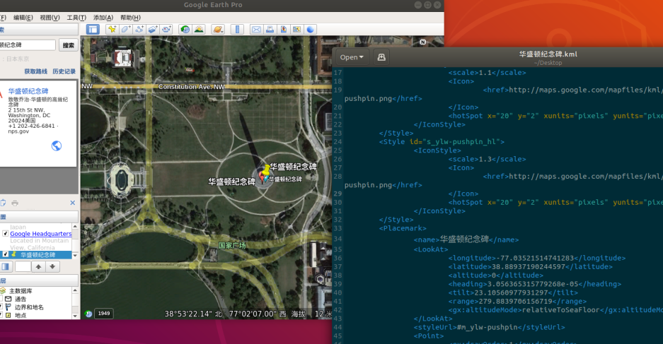Screen dimensions: 663x344
Task: Open the planet switcher (Saturn icon)
Action: [x=218, y=29]
